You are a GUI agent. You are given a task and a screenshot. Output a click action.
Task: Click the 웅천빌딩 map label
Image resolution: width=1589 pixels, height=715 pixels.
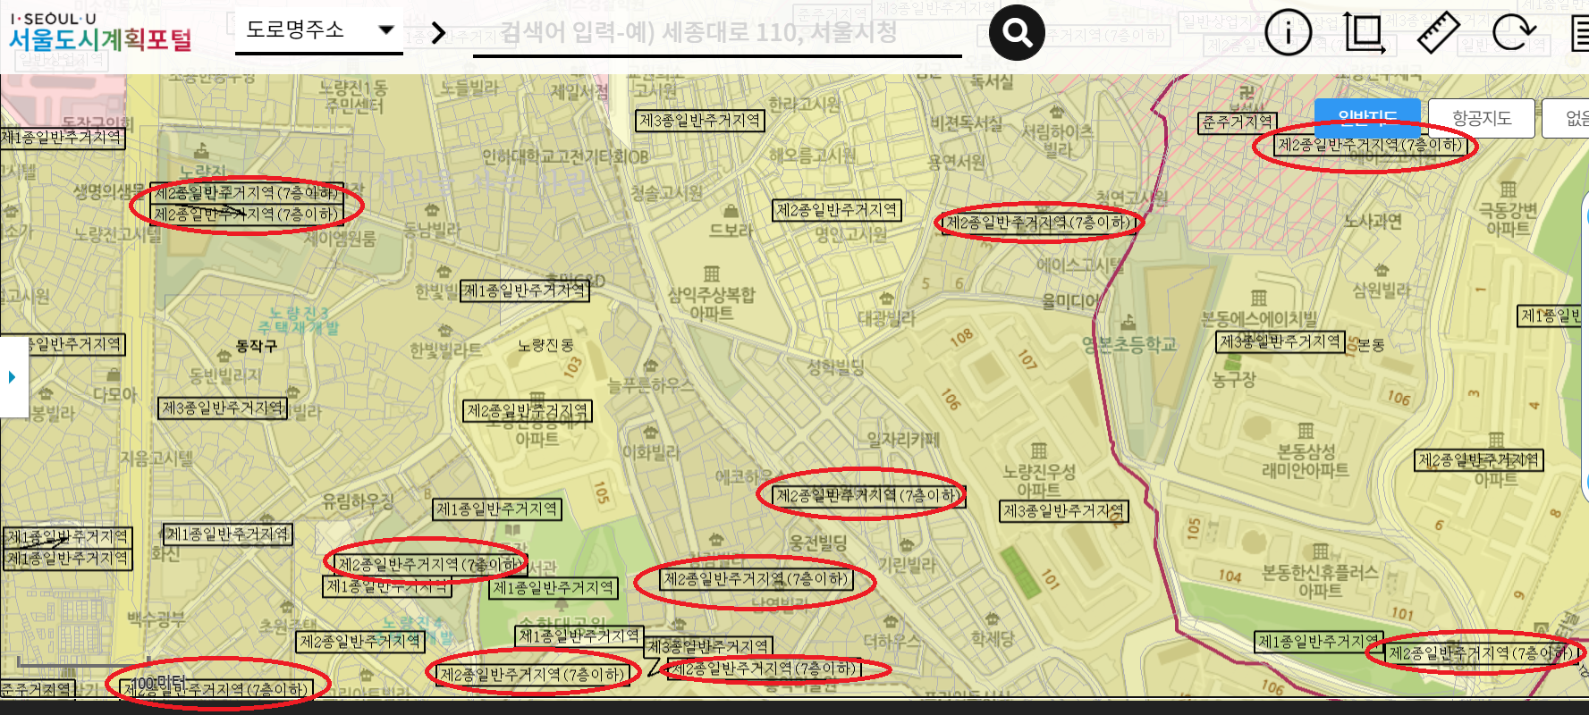point(818,543)
